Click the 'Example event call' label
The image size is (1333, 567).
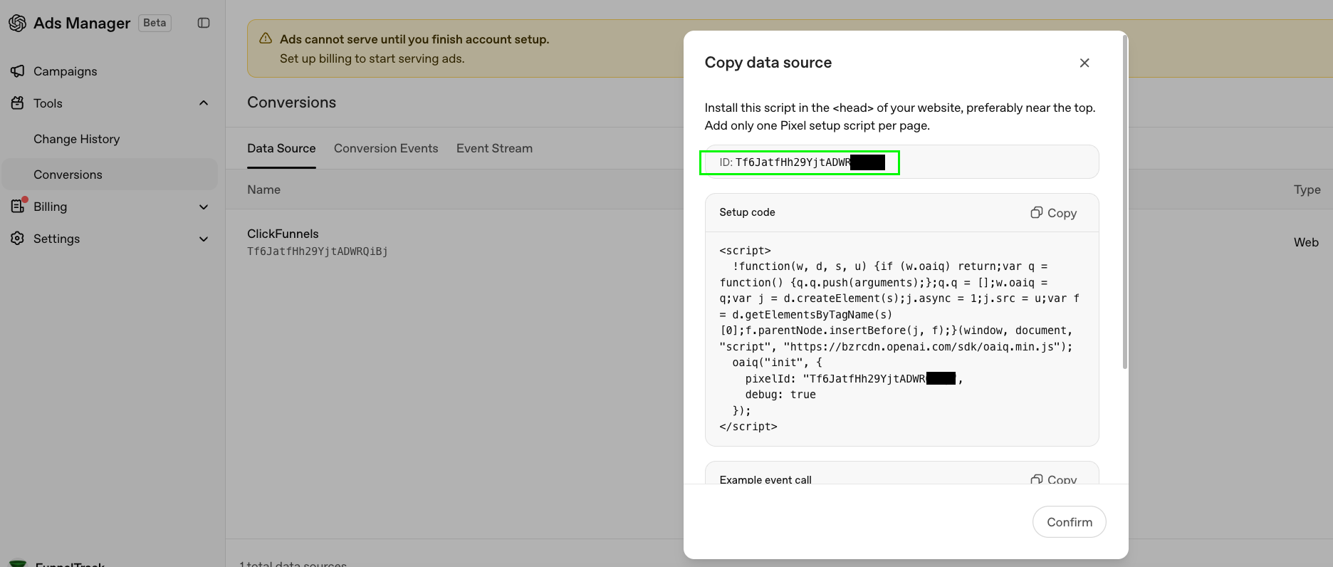pyautogui.click(x=765, y=479)
